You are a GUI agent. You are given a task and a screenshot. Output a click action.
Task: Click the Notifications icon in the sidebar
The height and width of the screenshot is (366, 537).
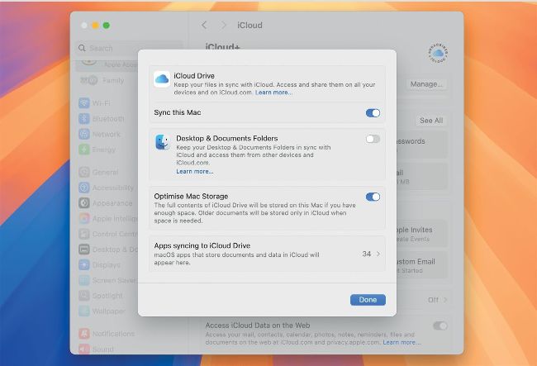tap(84, 334)
